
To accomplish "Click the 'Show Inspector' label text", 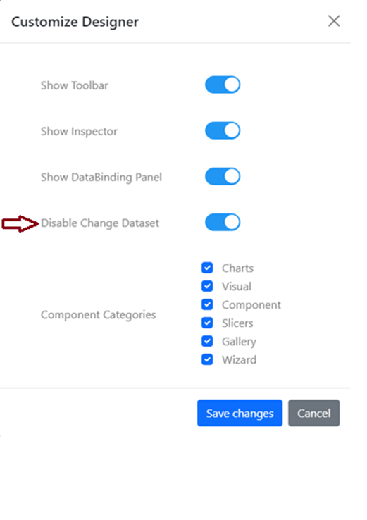I will pyautogui.click(x=79, y=131).
